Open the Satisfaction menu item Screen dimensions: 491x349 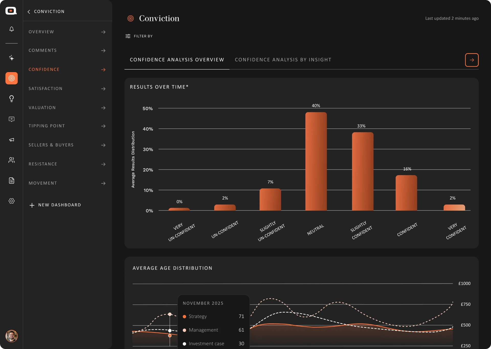tap(68, 89)
